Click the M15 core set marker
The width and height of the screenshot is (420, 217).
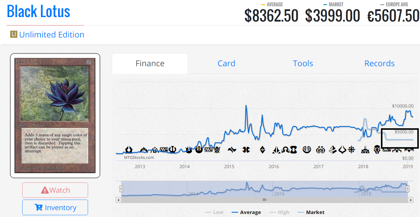(208, 149)
